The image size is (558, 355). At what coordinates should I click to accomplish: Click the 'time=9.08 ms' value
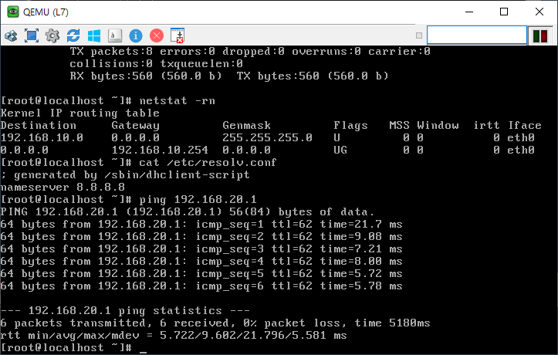coord(361,237)
